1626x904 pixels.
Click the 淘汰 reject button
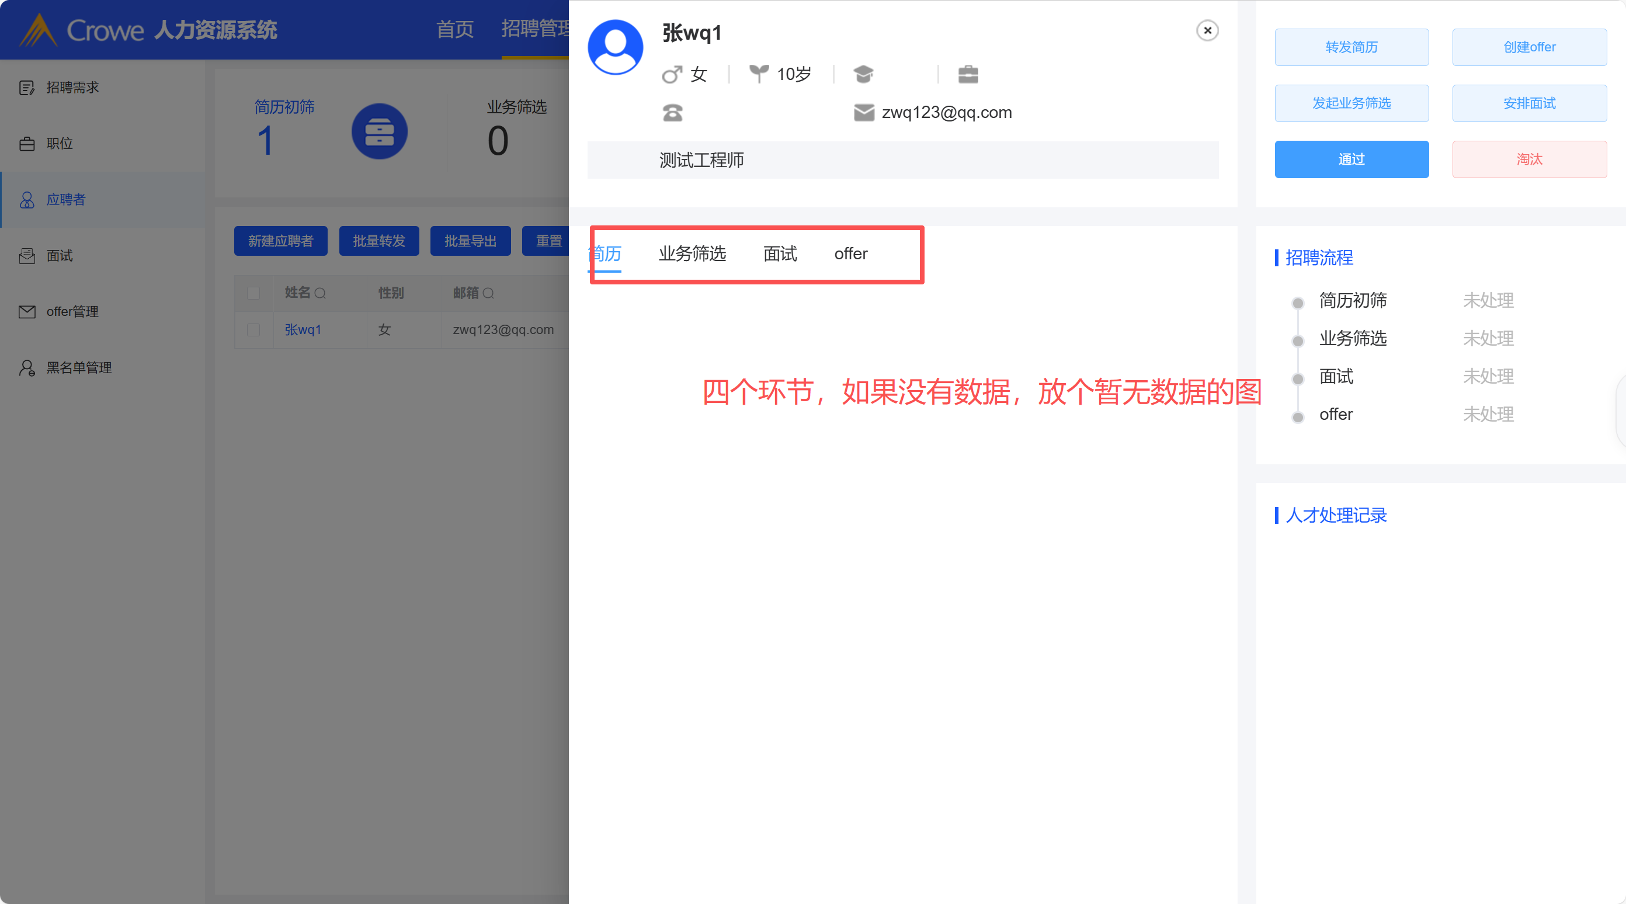tap(1529, 159)
